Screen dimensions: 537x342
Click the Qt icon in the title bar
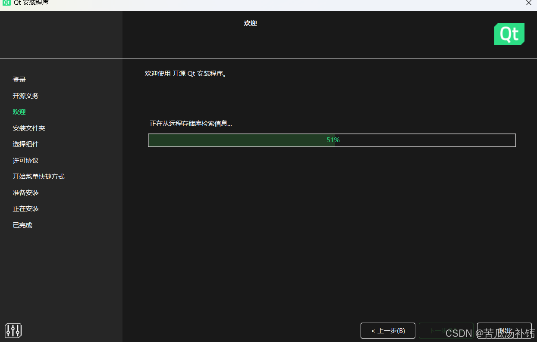pyautogui.click(x=6, y=3)
